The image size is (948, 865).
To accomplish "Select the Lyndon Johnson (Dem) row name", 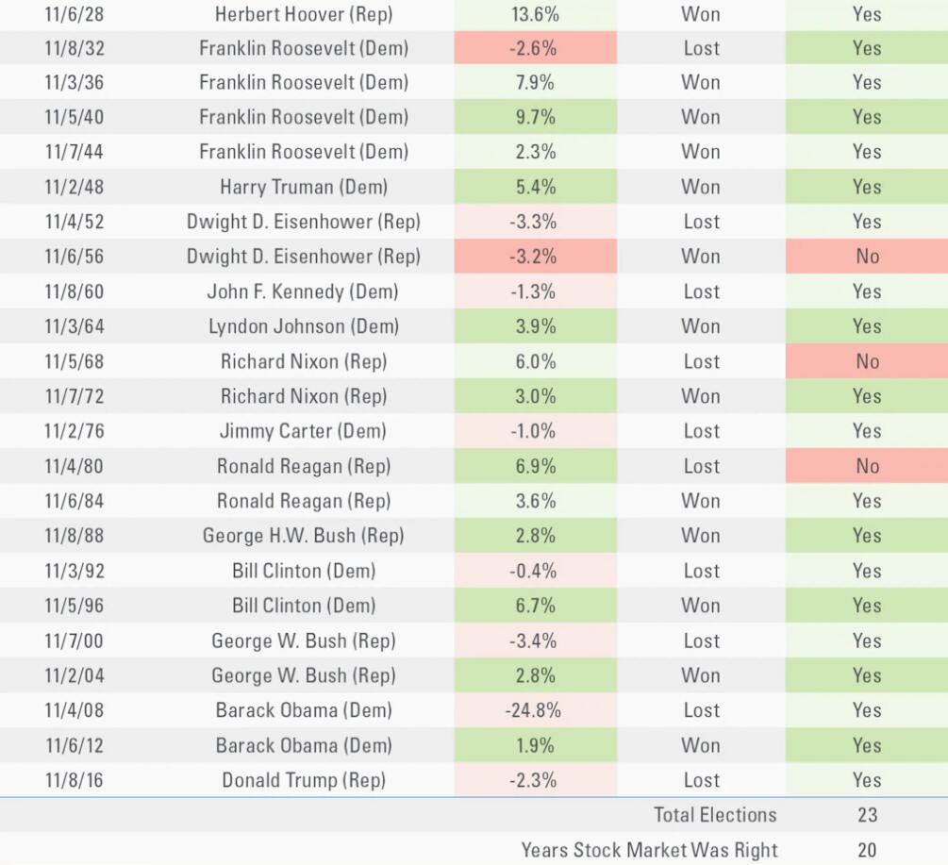I will click(x=304, y=326).
